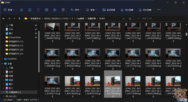The image size is (188, 102).
Task: Select thumbnail of file 1_4486004736.jpg
Action: tap(52, 53)
